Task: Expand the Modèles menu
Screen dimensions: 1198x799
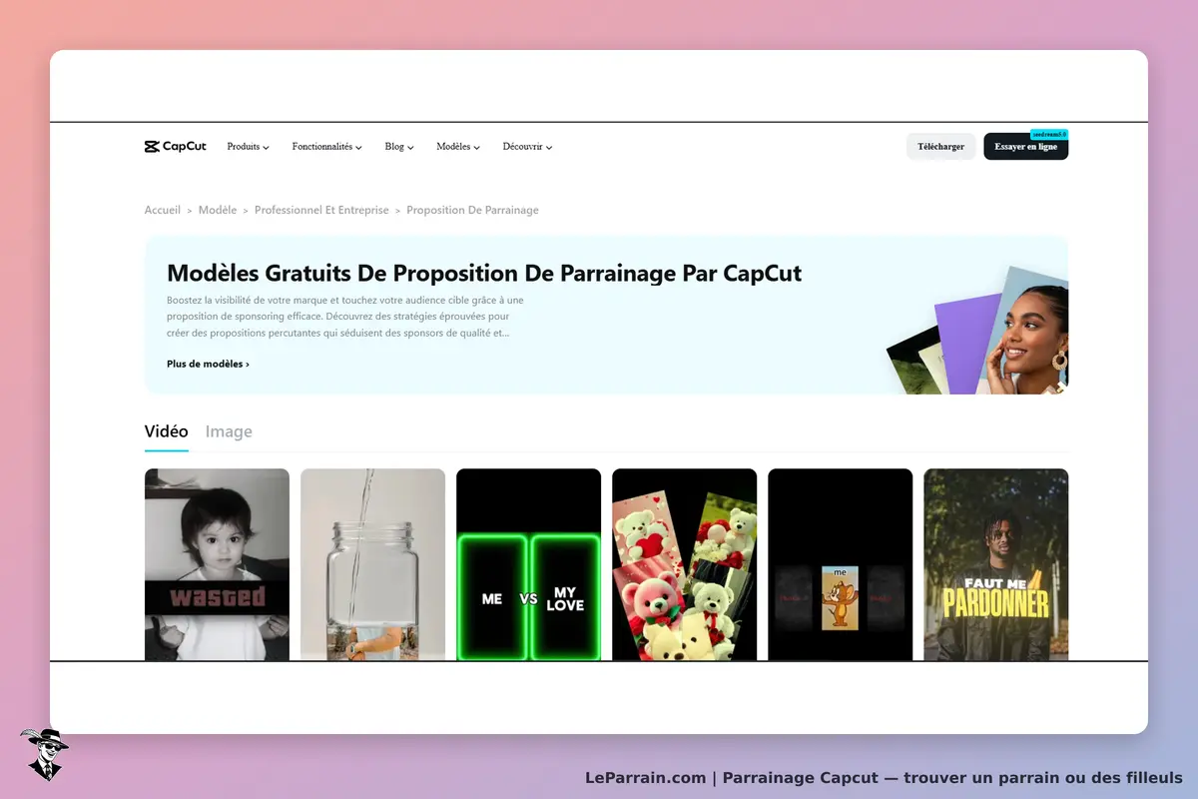Action: pos(458,147)
